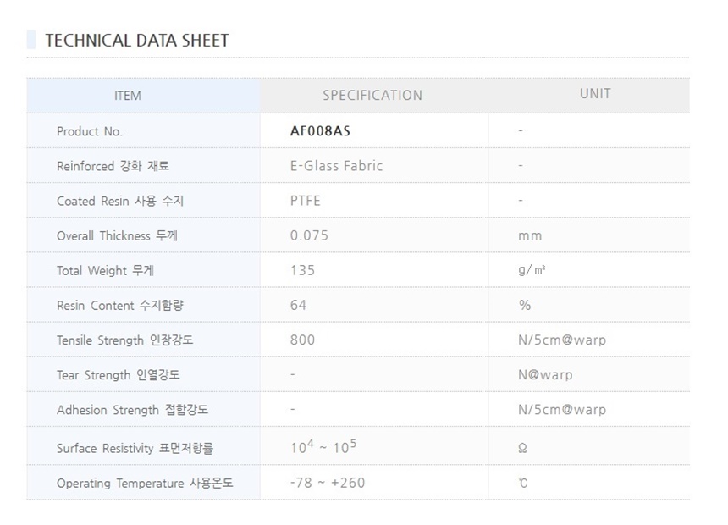Click the N@warp tear strength unit
This screenshot has width=728, height=525.
[x=545, y=374]
